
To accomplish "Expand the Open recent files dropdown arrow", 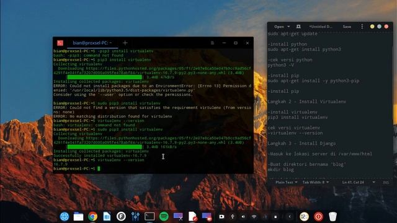I will 288,27.
